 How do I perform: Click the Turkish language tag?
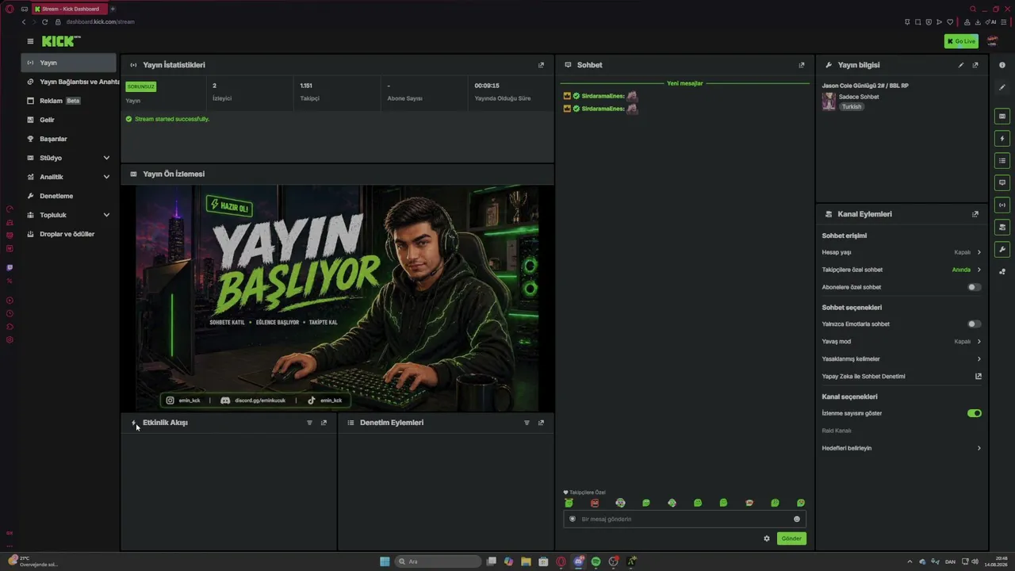(852, 106)
